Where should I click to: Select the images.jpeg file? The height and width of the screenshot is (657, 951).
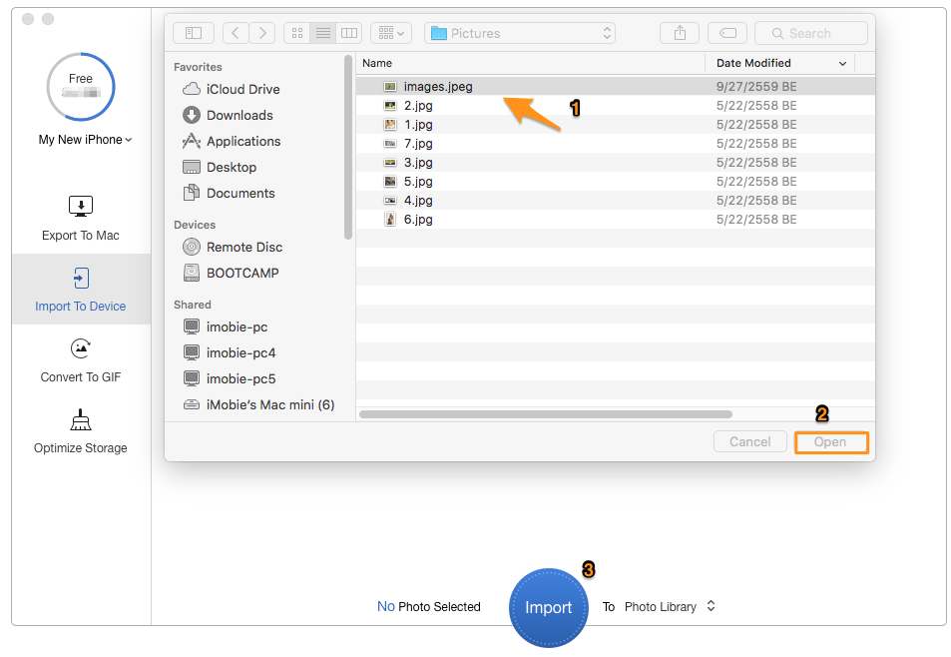[x=438, y=86]
